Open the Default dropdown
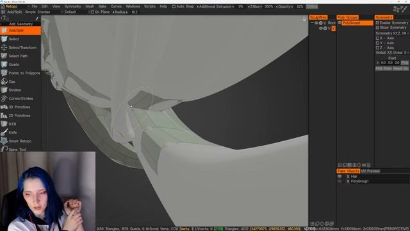The width and height of the screenshot is (410, 231). coord(77,12)
